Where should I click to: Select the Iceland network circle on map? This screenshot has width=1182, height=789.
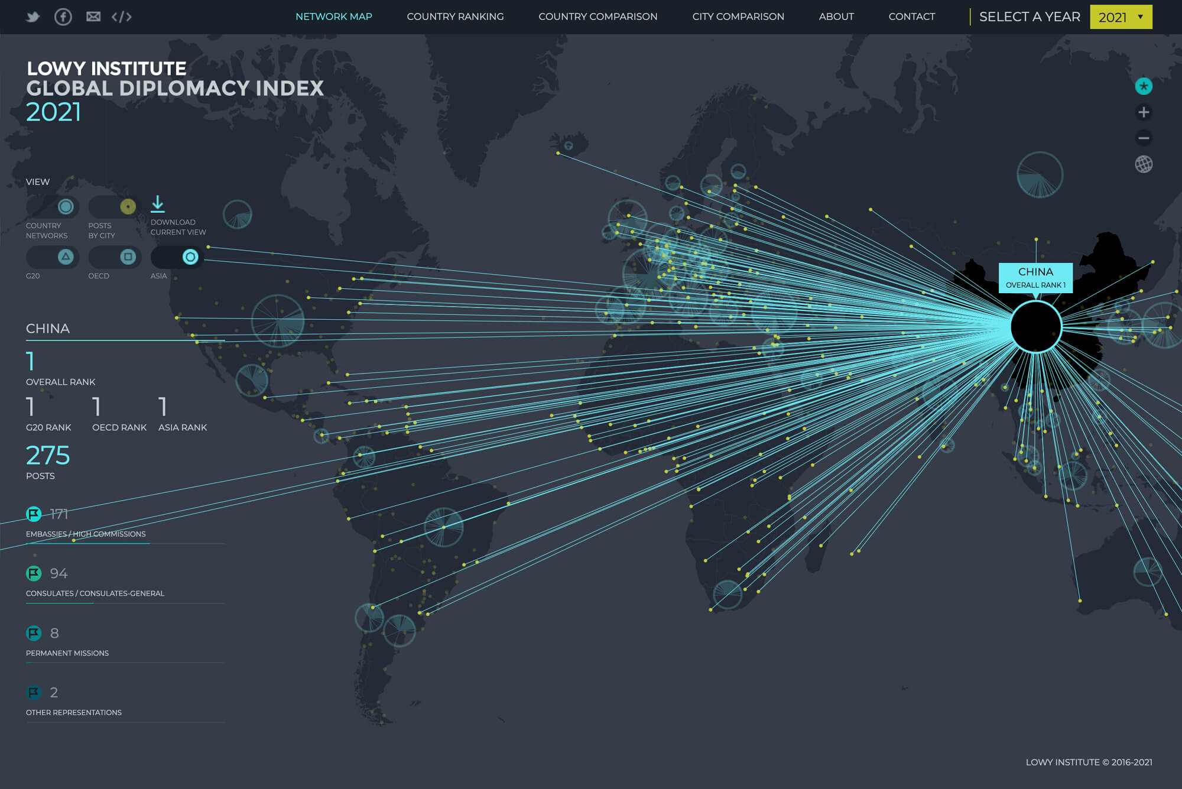569,145
